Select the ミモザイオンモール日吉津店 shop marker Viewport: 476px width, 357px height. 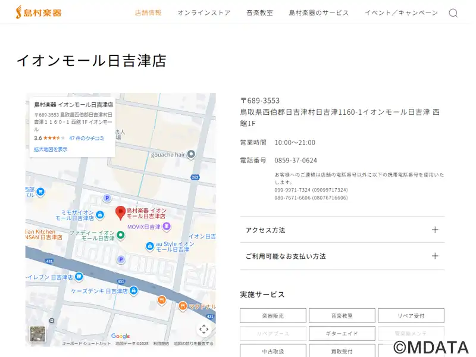99,215
